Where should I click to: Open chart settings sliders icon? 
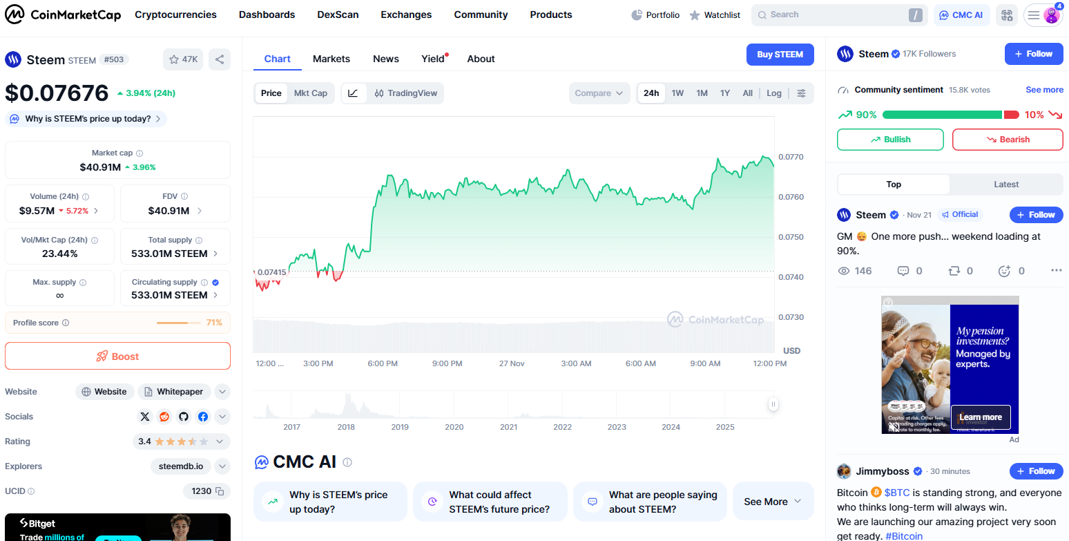click(x=801, y=93)
